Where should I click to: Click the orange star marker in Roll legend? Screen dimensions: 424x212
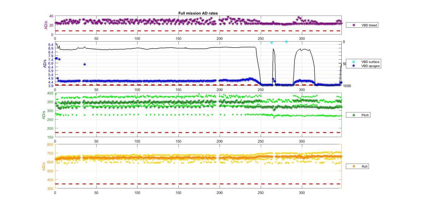pos(354,166)
